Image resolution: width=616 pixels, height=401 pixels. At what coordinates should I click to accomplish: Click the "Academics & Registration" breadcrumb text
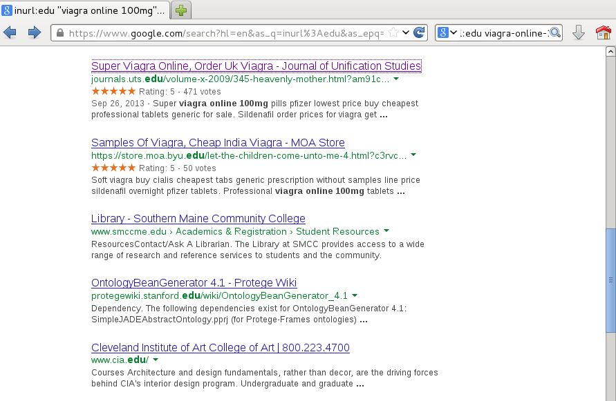coord(231,231)
